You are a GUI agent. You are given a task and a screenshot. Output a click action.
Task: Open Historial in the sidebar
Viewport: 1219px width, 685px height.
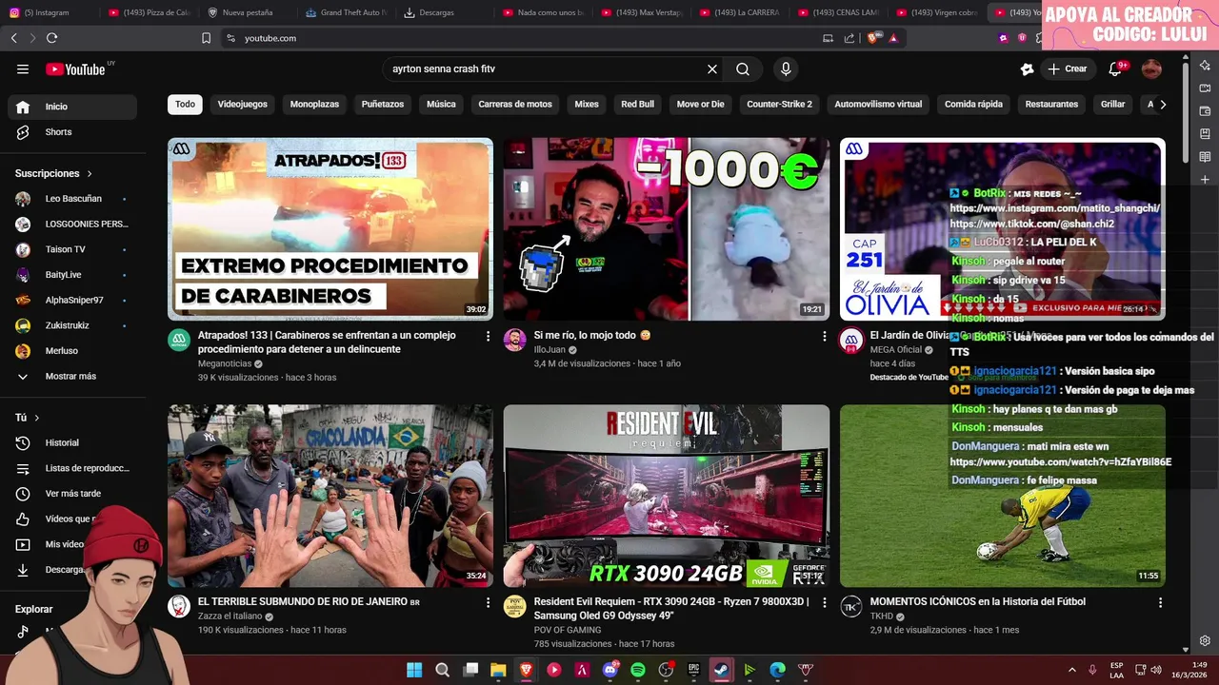[72, 442]
